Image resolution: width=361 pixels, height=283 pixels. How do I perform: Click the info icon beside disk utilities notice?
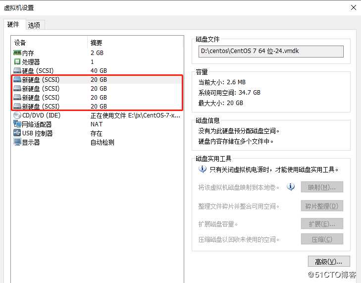(x=203, y=169)
